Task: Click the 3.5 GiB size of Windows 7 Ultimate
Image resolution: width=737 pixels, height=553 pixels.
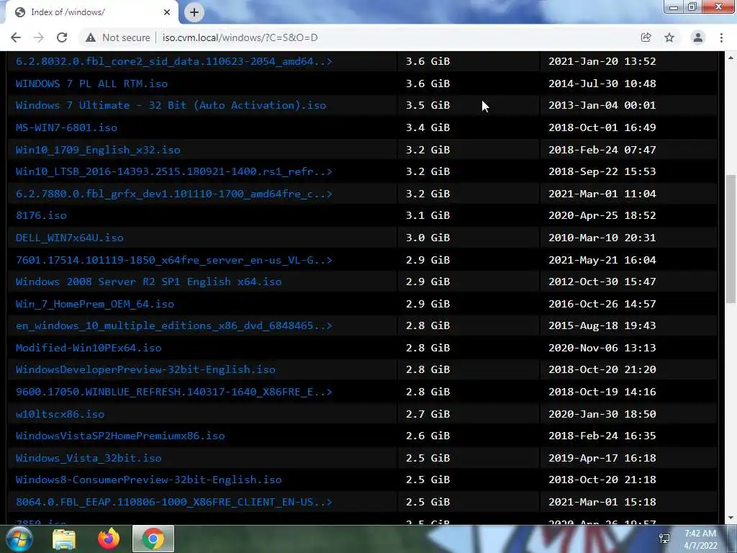Action: (x=428, y=105)
